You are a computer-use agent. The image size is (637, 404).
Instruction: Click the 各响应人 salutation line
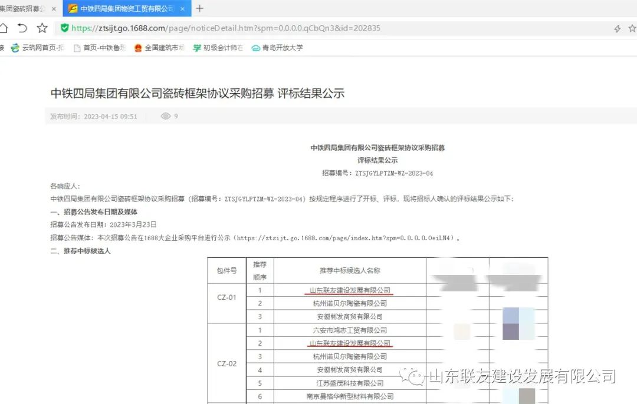pos(65,186)
